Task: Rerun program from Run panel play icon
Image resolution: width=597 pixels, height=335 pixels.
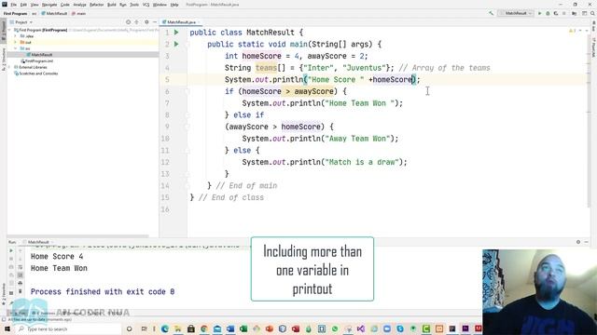Action: click(x=11, y=250)
